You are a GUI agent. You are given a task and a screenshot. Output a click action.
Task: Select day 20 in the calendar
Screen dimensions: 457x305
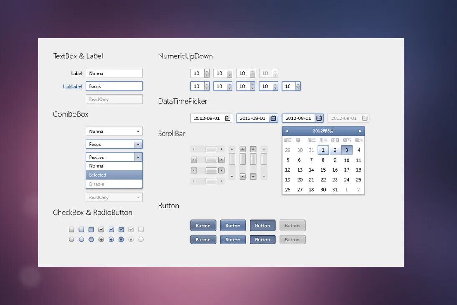[x=300, y=180]
